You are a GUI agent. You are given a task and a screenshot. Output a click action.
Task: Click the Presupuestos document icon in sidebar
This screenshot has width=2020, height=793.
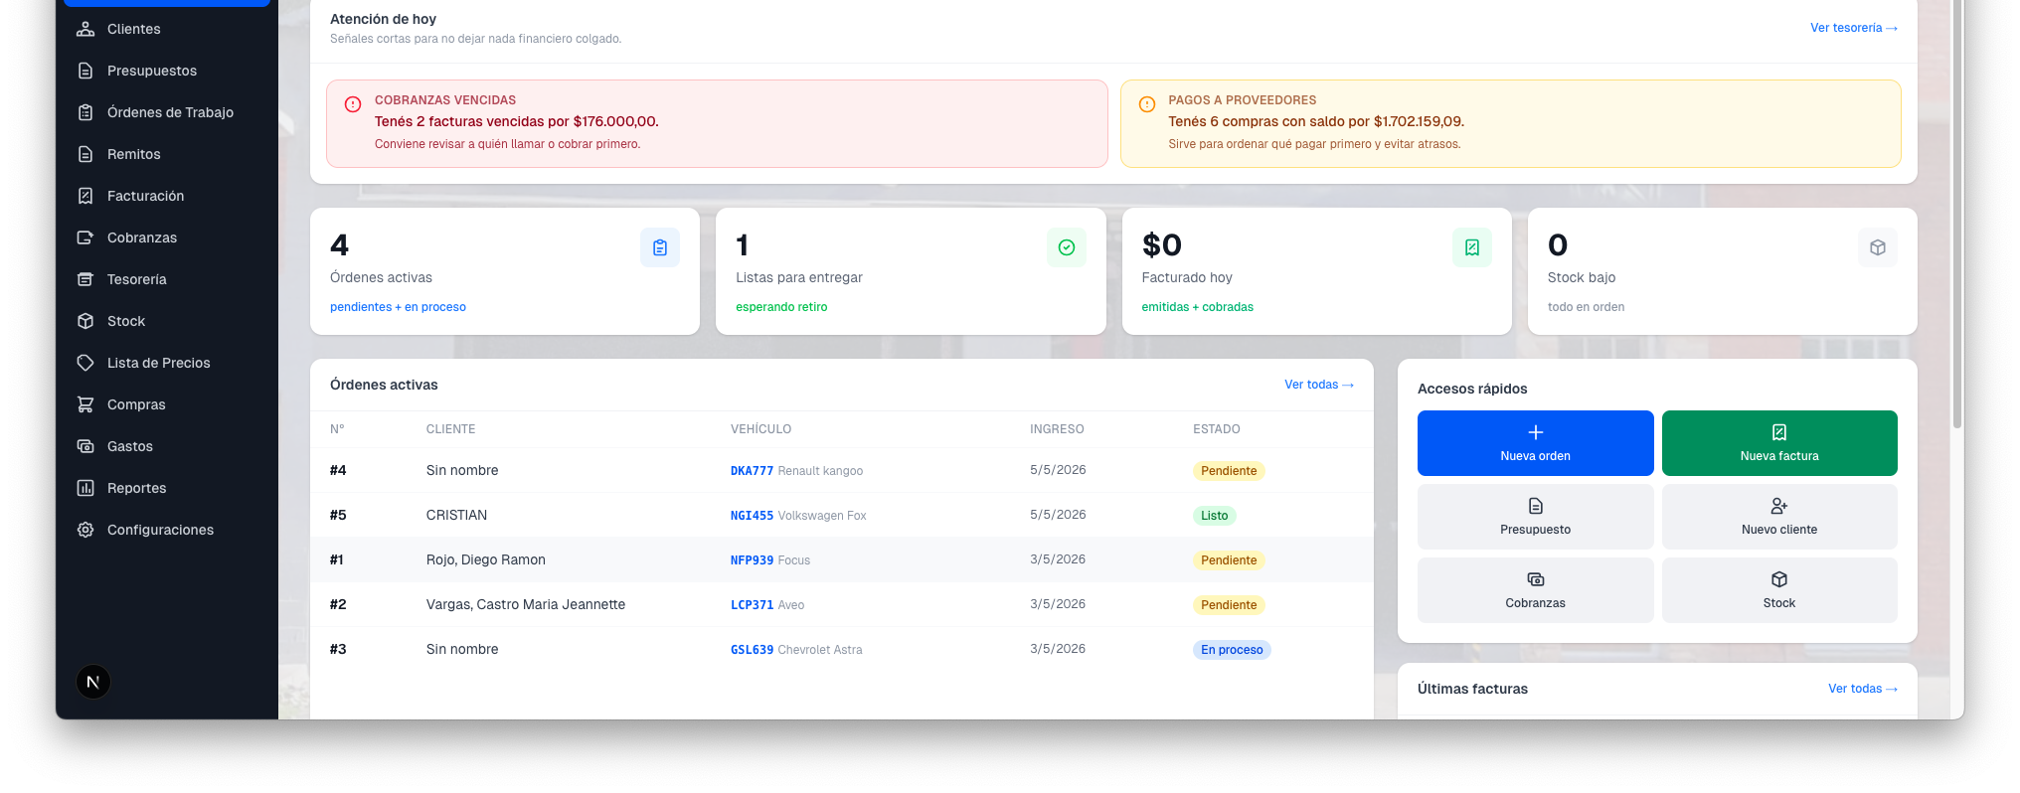coord(85,71)
